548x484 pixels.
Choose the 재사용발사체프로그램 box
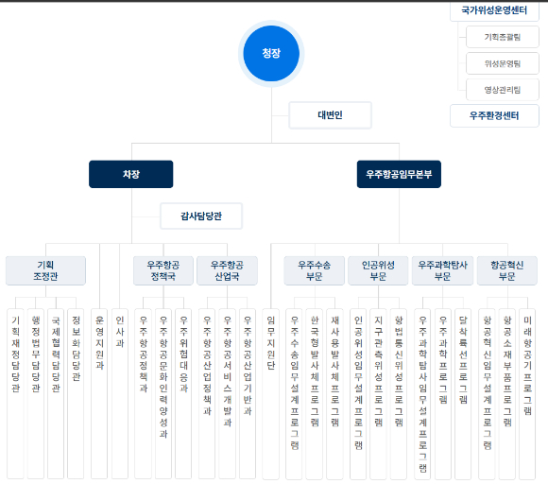point(334,394)
